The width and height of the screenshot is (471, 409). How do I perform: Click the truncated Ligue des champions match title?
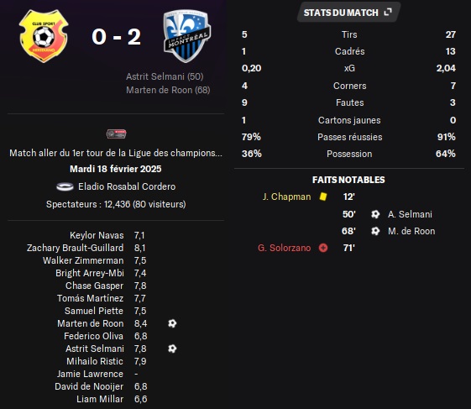(x=116, y=153)
